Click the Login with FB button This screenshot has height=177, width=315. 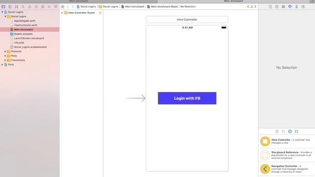pyautogui.click(x=187, y=98)
